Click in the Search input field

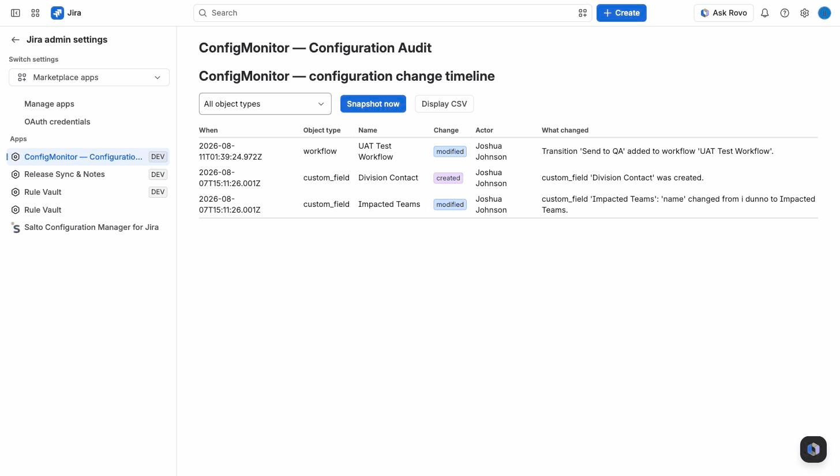[392, 13]
